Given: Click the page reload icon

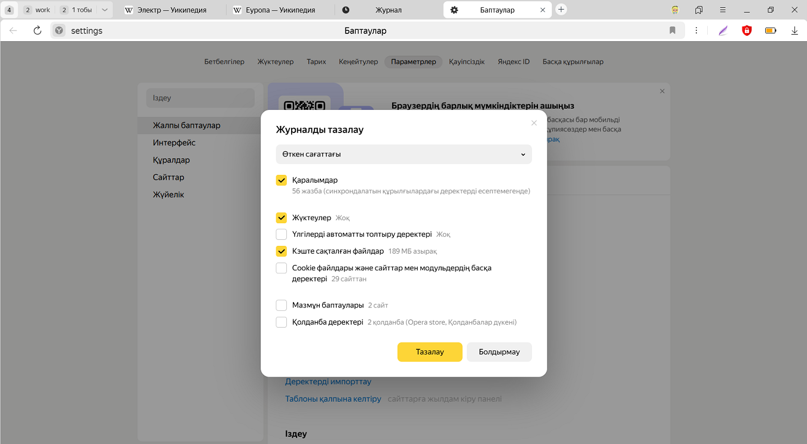Looking at the screenshot, I should pos(37,30).
